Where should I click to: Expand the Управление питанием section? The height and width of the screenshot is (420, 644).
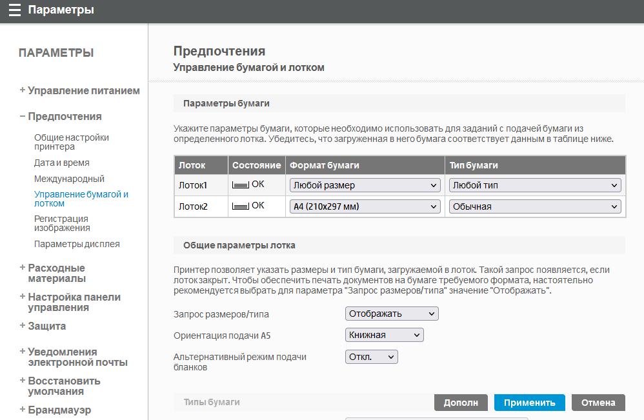83,91
